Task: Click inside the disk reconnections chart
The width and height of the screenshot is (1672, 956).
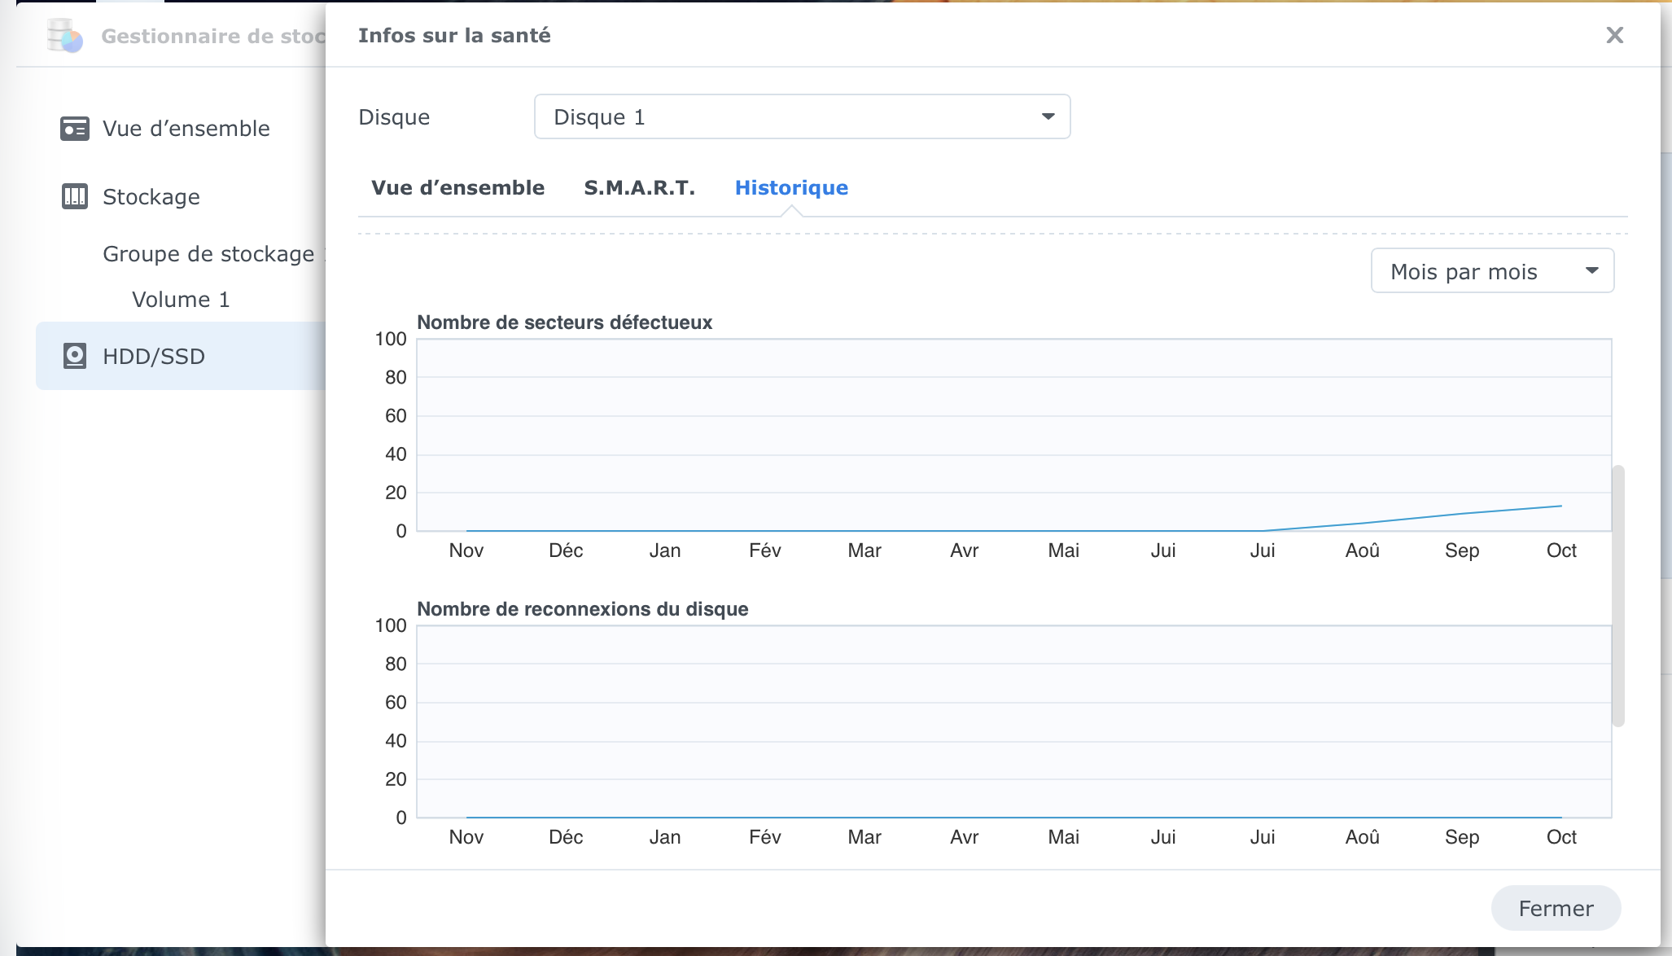Action: (1013, 721)
